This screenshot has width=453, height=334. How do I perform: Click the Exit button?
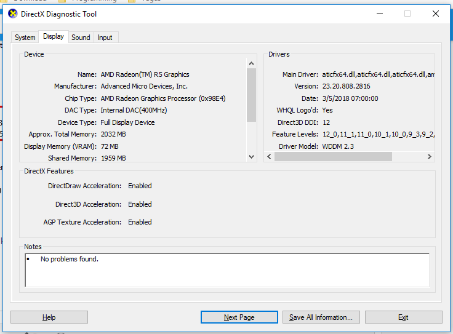[404, 317]
